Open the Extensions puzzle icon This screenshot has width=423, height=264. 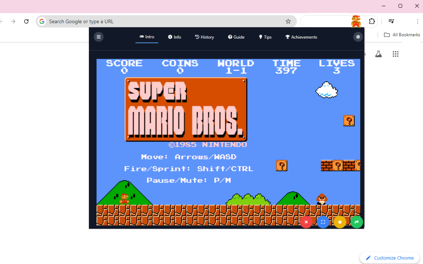pyautogui.click(x=372, y=21)
